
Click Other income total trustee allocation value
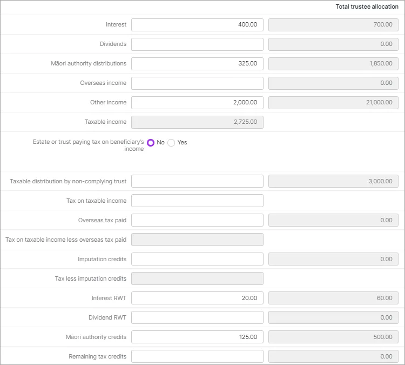[x=333, y=103]
